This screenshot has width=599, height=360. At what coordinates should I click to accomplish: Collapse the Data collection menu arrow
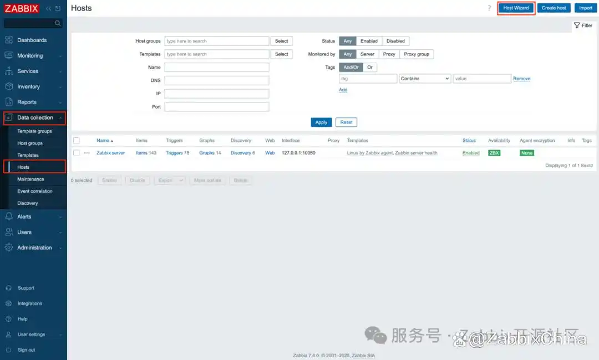click(x=60, y=118)
